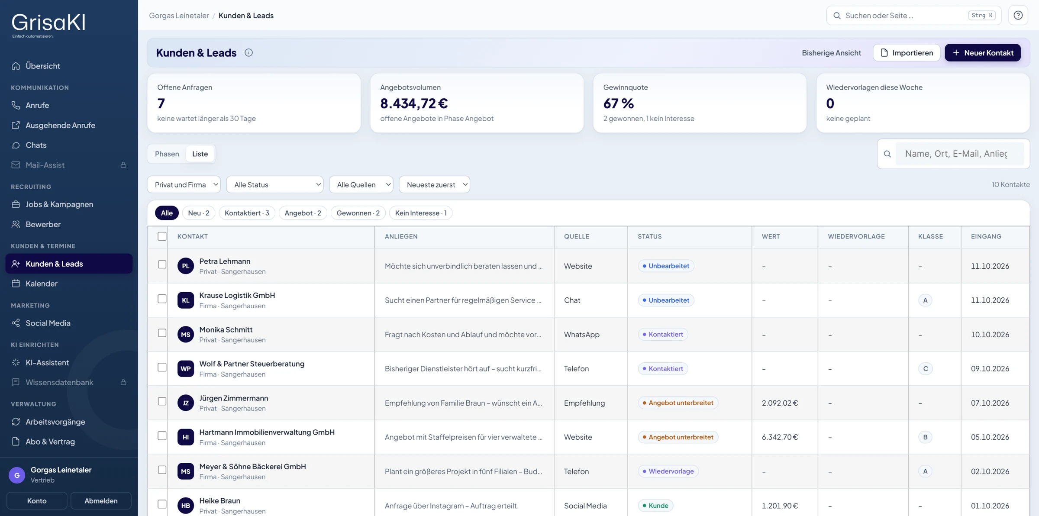Image resolution: width=1039 pixels, height=516 pixels.
Task: Click the Wissensdatenbank lock icon
Action: (123, 382)
